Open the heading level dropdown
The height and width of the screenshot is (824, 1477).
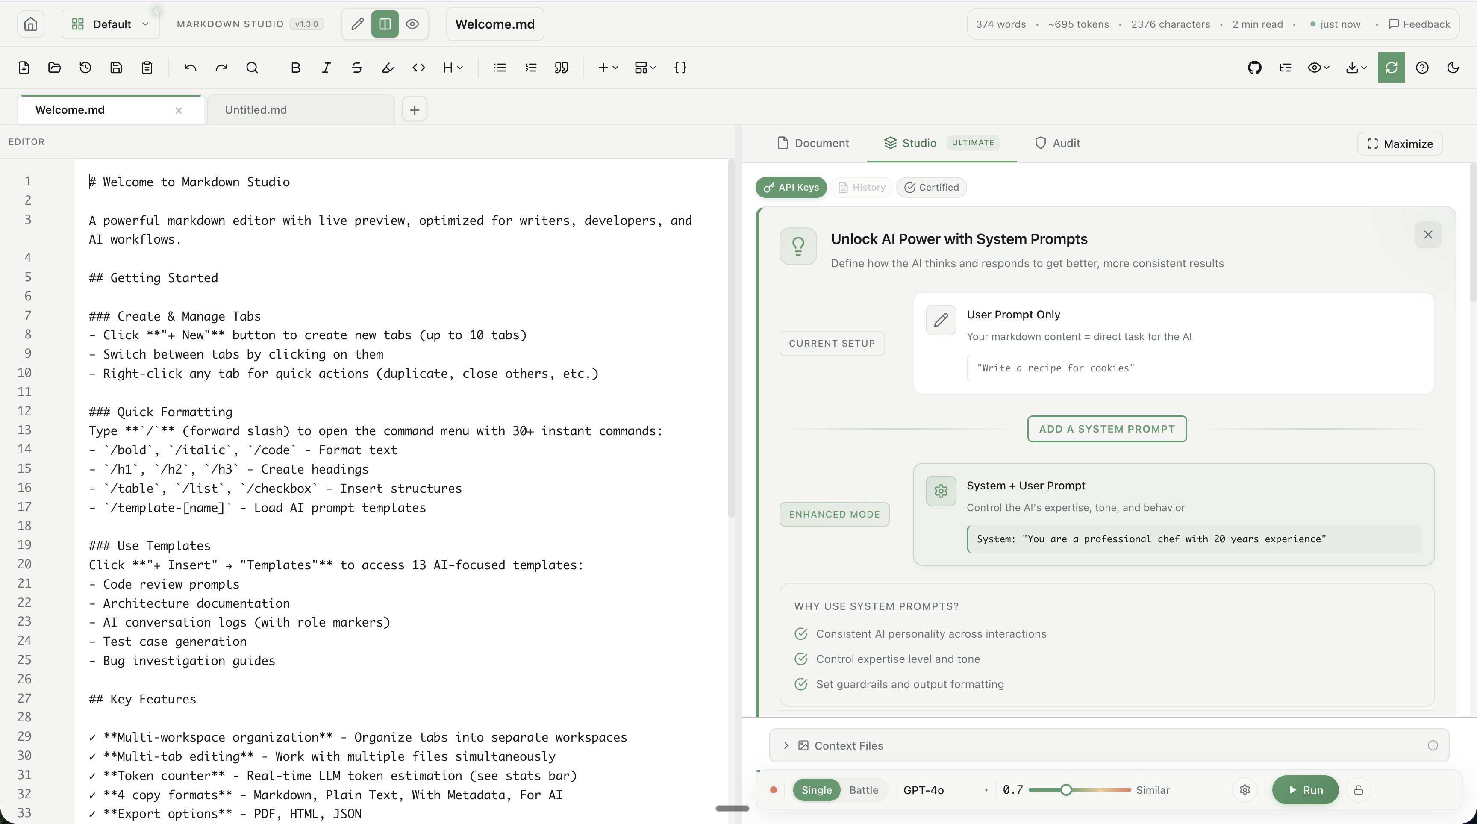click(453, 68)
